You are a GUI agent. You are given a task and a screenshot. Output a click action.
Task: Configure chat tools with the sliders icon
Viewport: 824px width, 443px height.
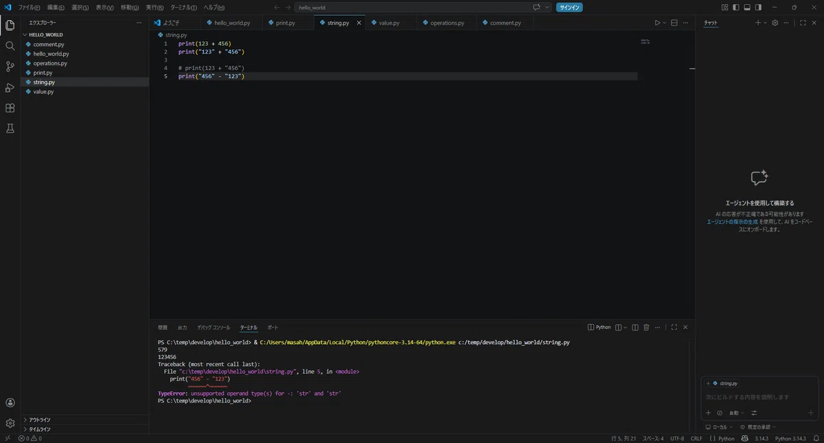click(x=754, y=413)
